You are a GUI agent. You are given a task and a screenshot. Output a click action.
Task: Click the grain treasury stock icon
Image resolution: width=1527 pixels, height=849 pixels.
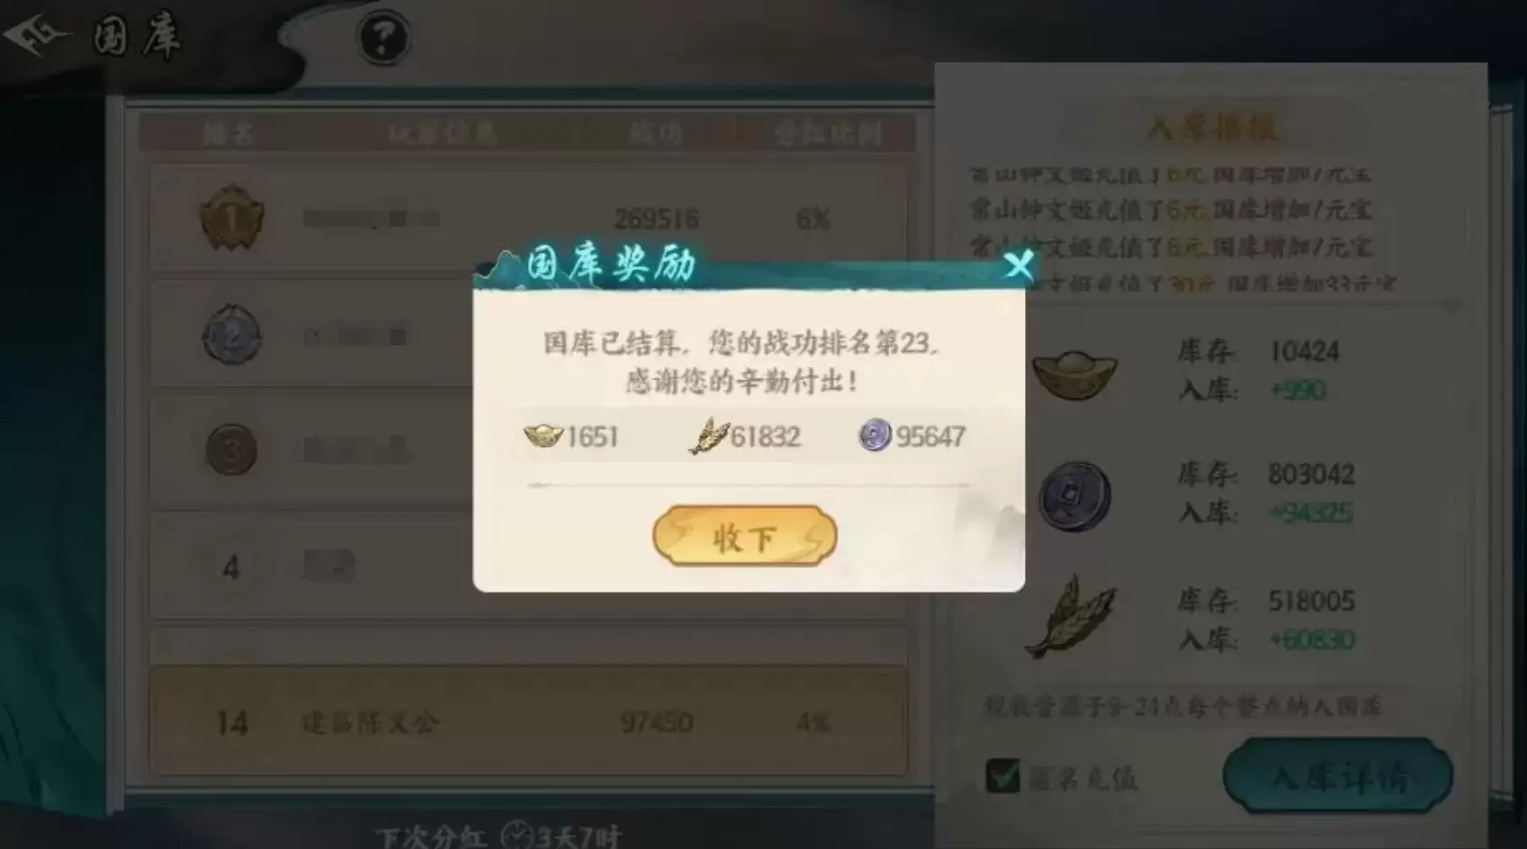click(1071, 617)
